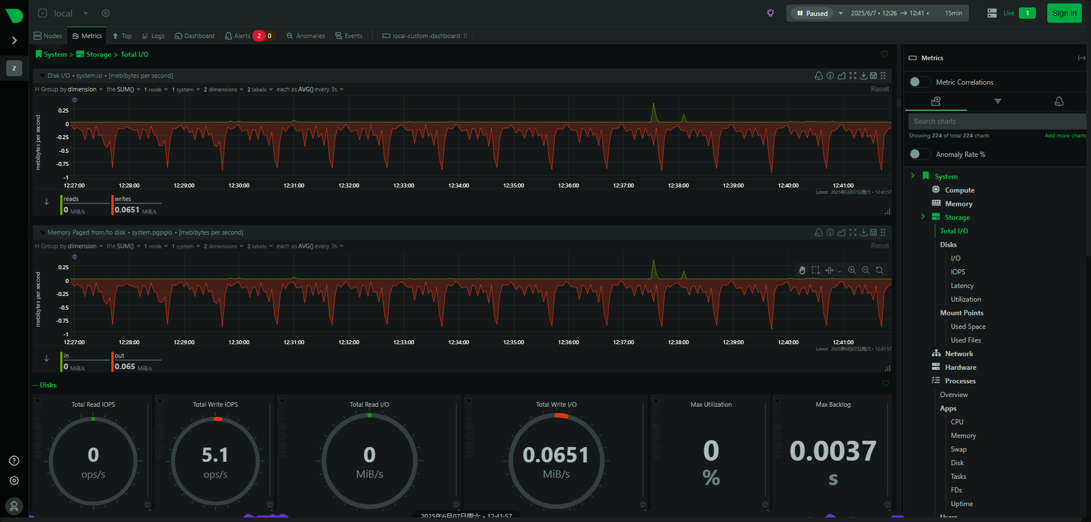This screenshot has height=522, width=1091.
Task: Zoom in on the Memory Paged chart
Action: (x=852, y=270)
